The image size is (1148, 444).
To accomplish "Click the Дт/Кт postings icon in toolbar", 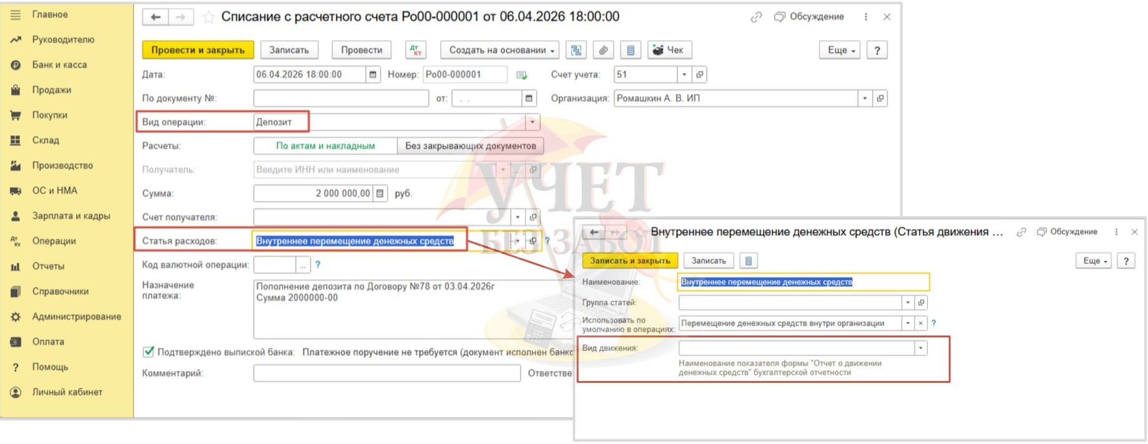I will (415, 50).
